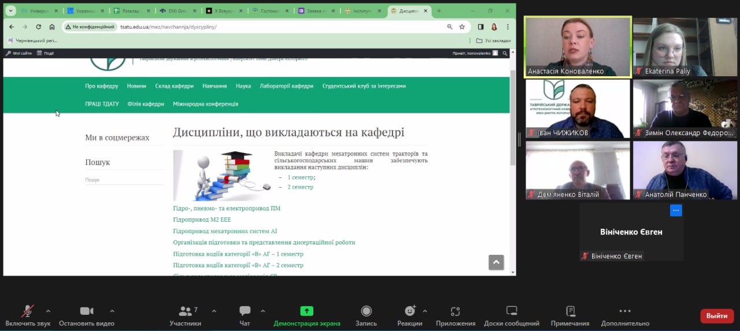Open Дополнительно more options
Screen dimensions: 740x331
[625, 316]
